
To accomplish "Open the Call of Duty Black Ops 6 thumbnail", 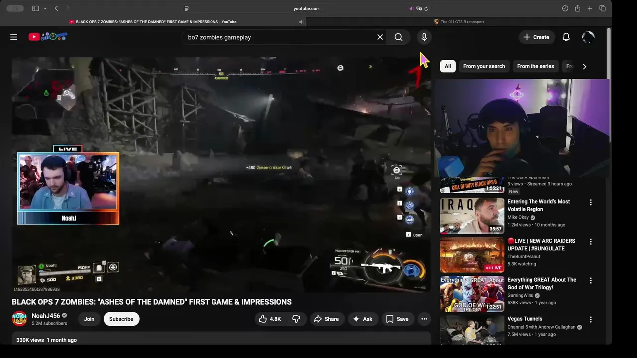I will (472, 185).
